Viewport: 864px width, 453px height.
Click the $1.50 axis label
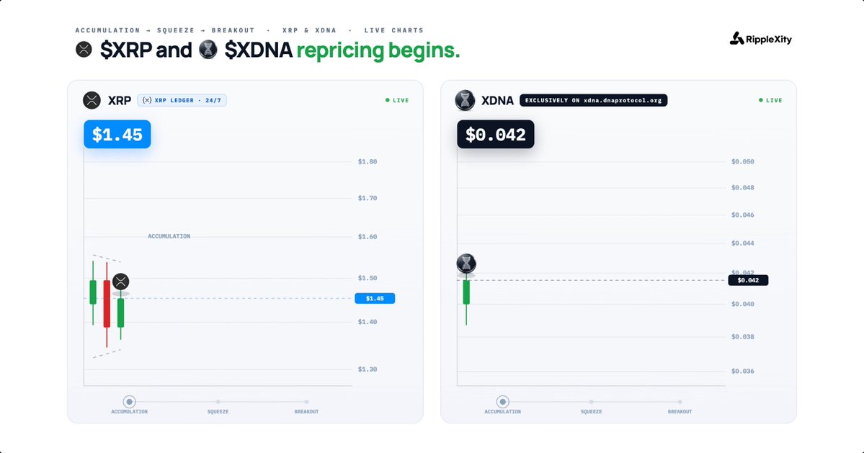pyautogui.click(x=368, y=278)
